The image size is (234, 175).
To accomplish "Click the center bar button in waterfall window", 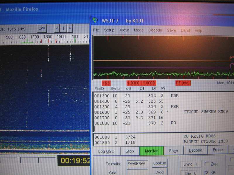I will 63,28.
